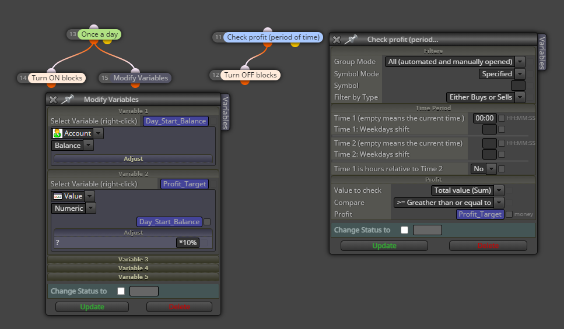
Task: Click Day_Start_Balance variable in Variable 1
Action: [176, 121]
